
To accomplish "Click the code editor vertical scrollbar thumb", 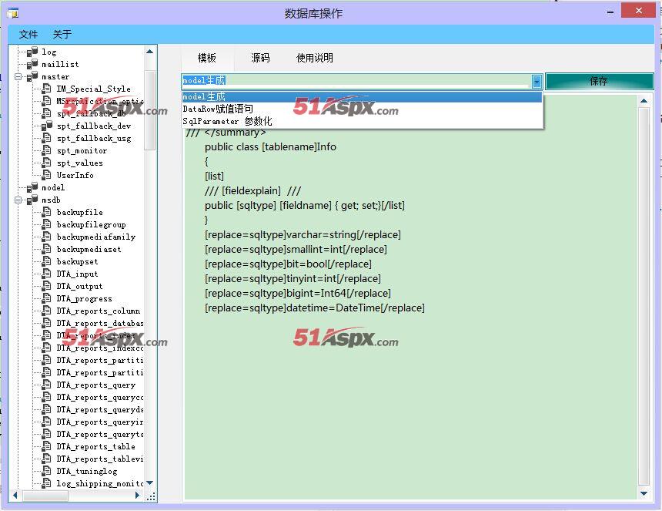I will coord(644,296).
